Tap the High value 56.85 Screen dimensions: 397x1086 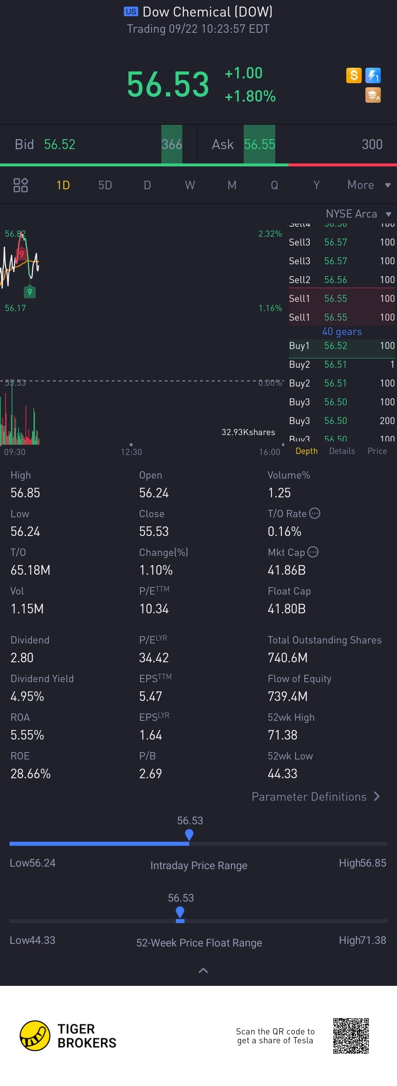point(25,493)
